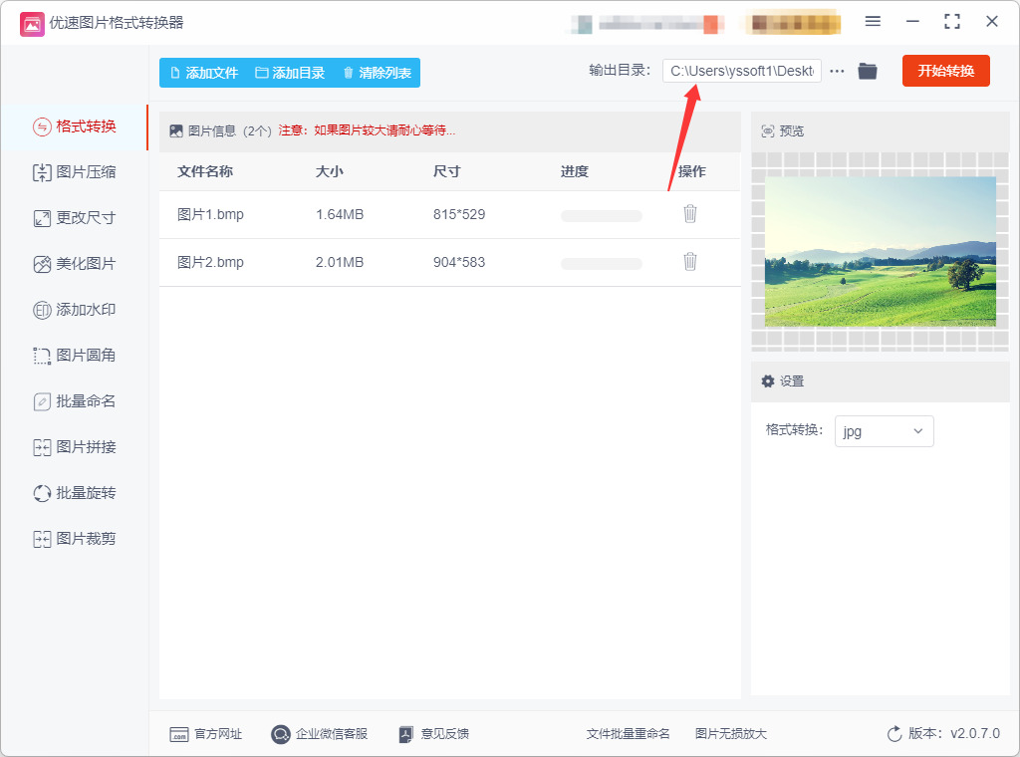
Task: Delete 图片1.bmp using its trash icon
Action: (x=690, y=214)
